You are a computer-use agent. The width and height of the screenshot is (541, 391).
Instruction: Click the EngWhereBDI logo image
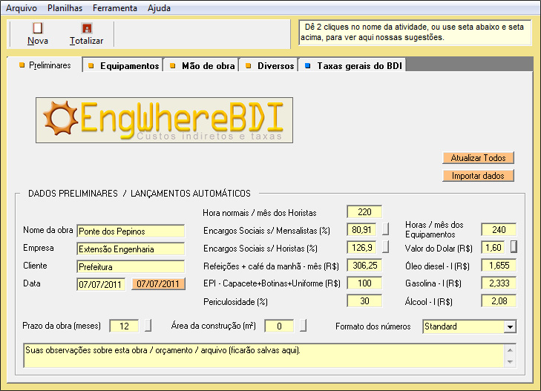coord(164,120)
